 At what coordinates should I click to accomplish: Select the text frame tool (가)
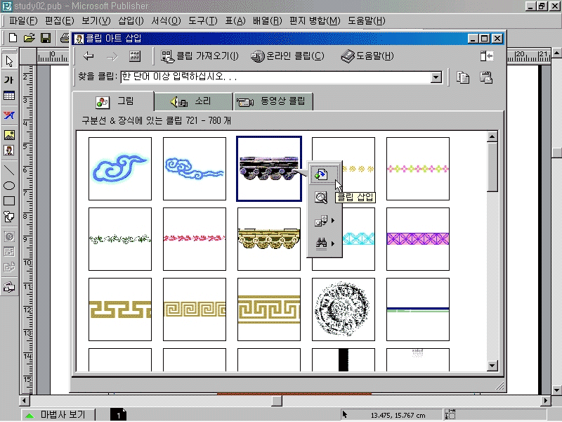coord(10,79)
